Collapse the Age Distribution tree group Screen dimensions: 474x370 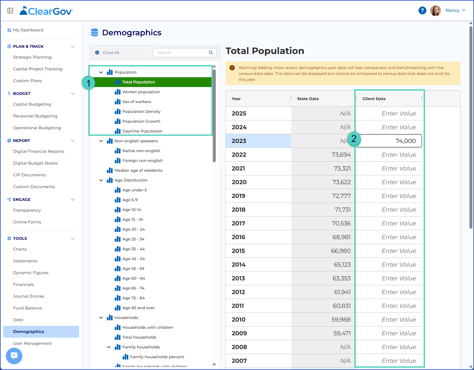(x=101, y=180)
